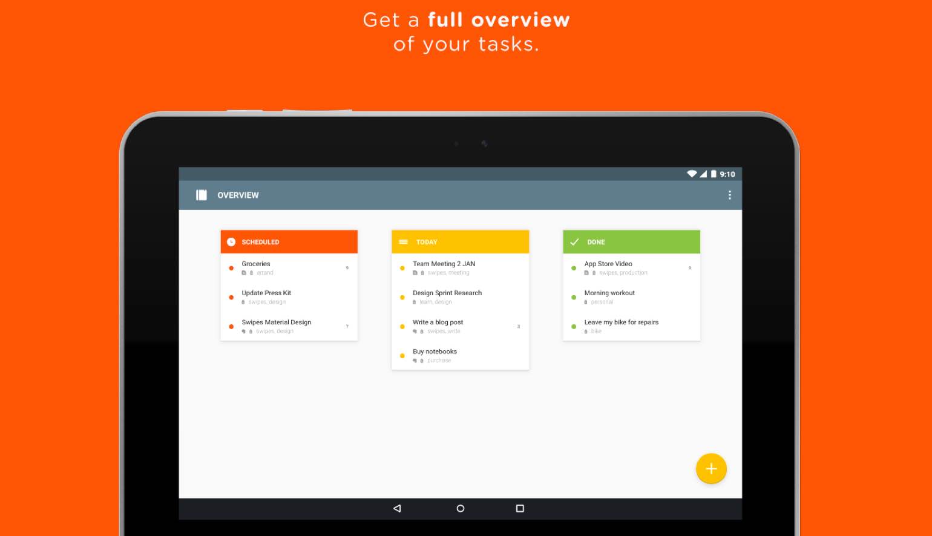This screenshot has width=932, height=536.
Task: Select the orange dot beside Update Press Kit
Action: tap(231, 296)
